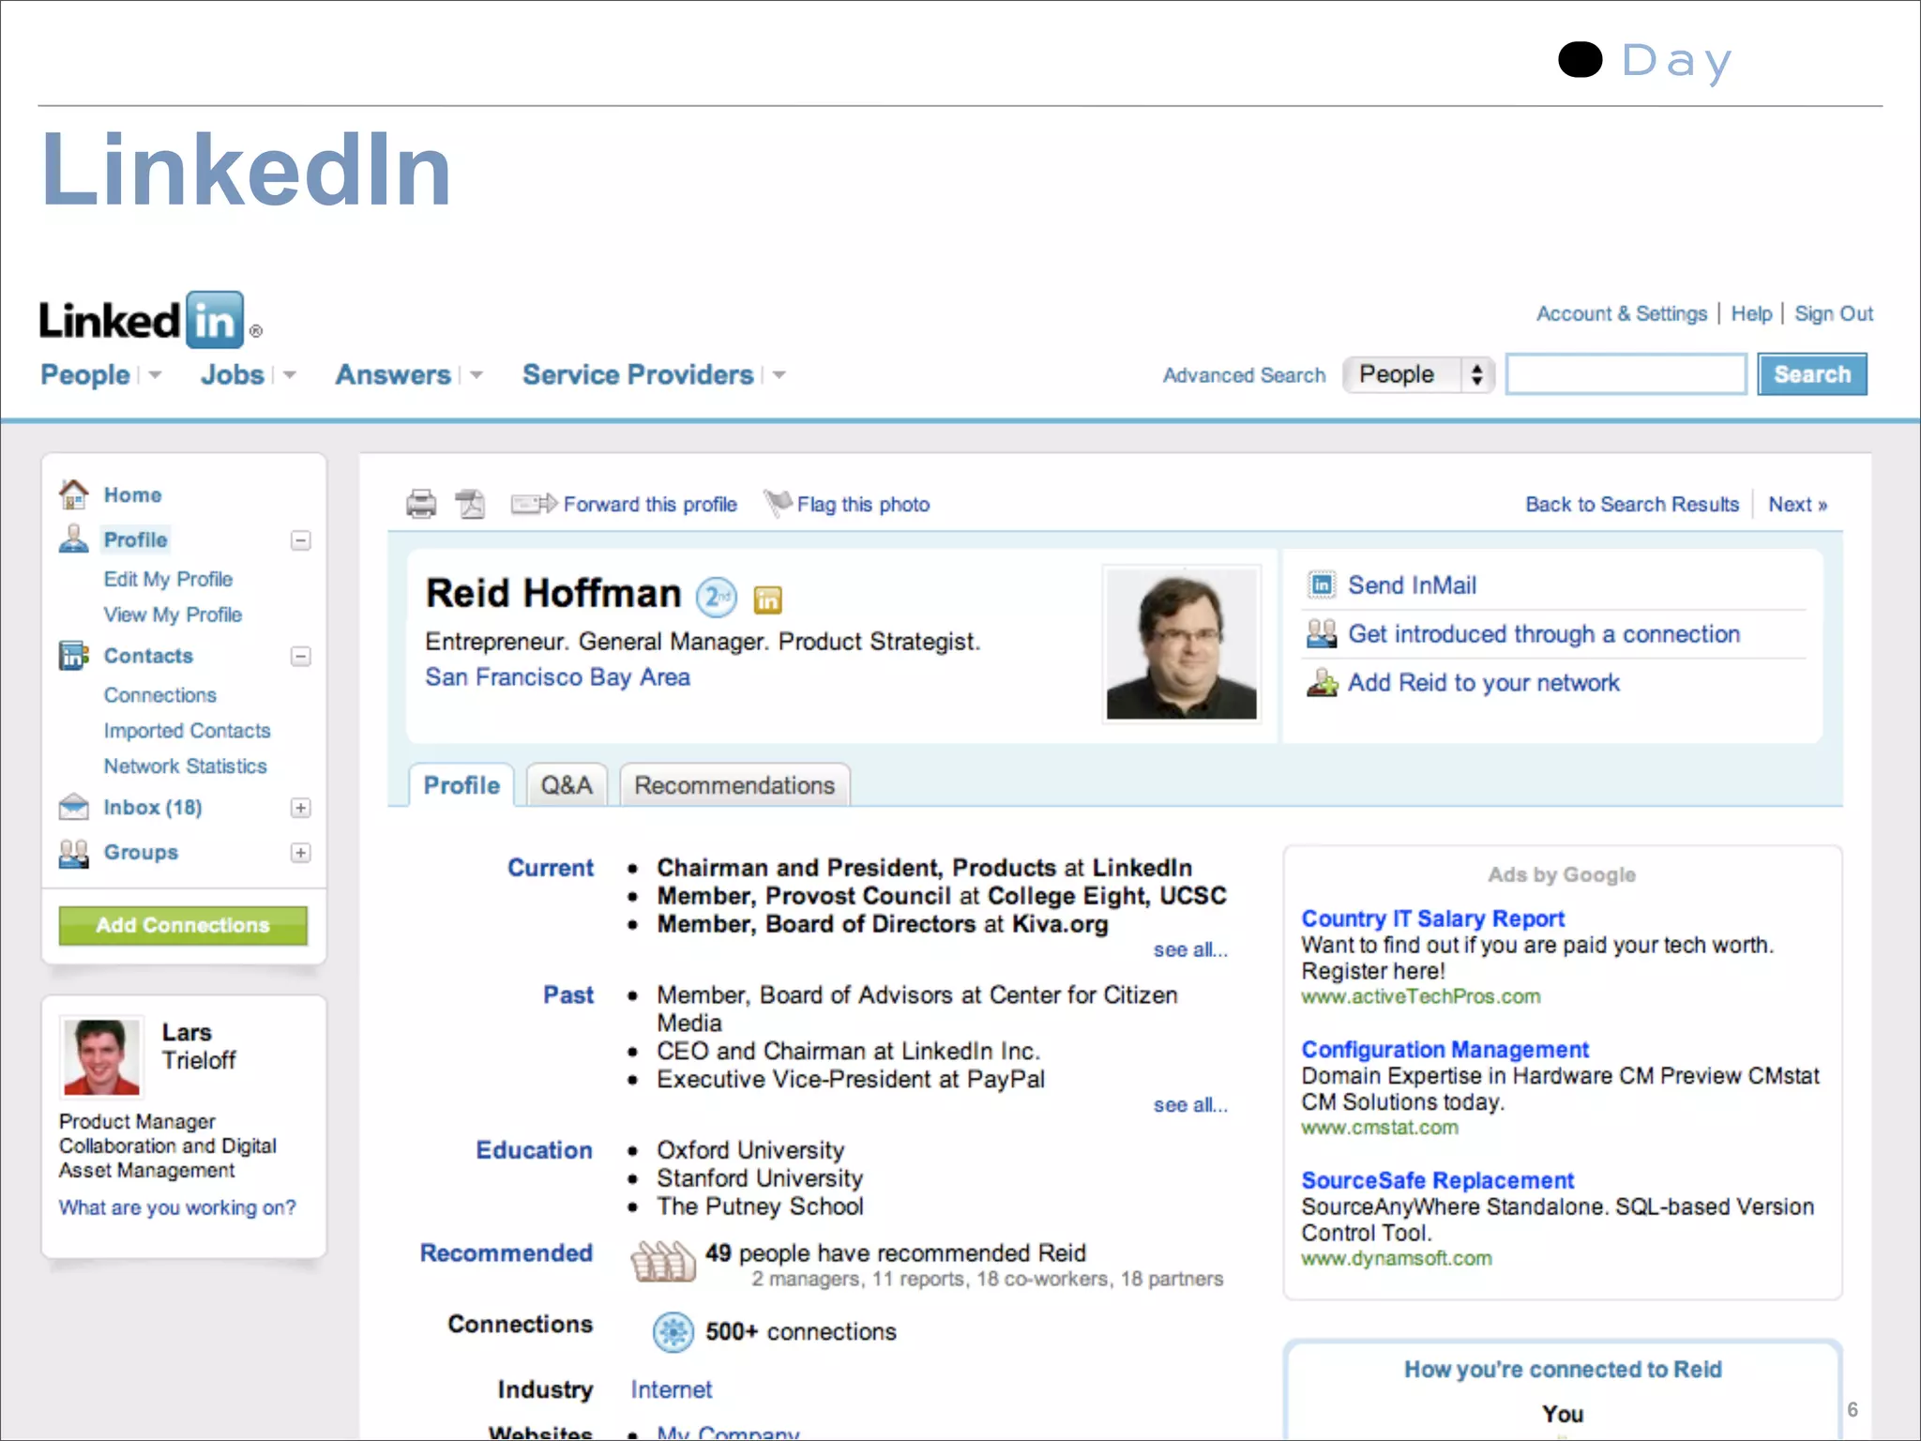
Task: Click see all under Past positions
Action: [x=1190, y=1105]
